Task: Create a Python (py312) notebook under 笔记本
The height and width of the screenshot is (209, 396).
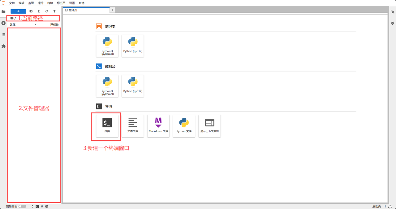Action: (x=133, y=46)
